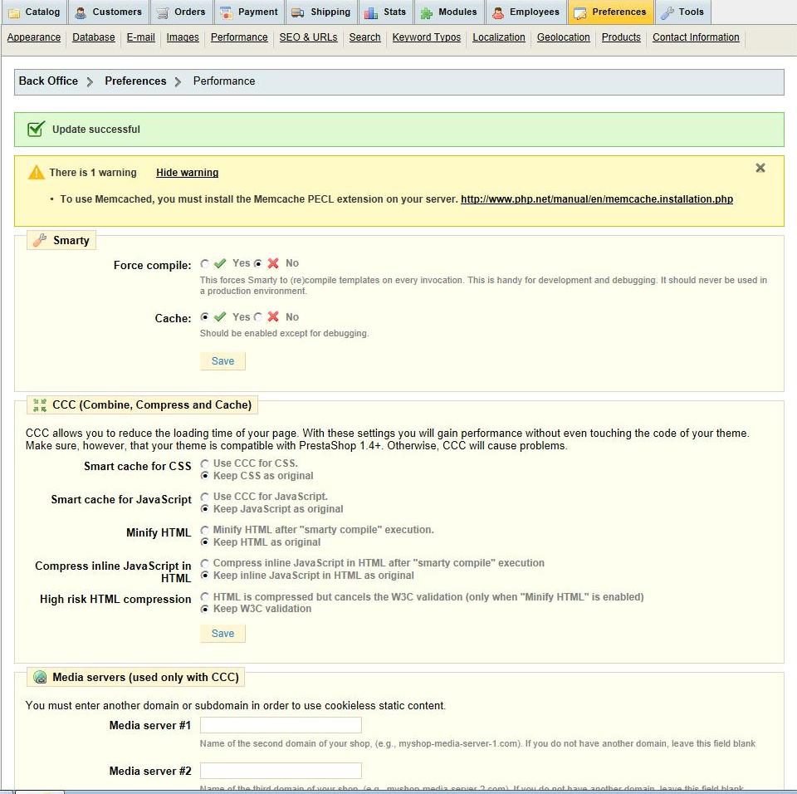The width and height of the screenshot is (797, 794).
Task: Click the Smarty section wrench icon
Action: (x=40, y=240)
